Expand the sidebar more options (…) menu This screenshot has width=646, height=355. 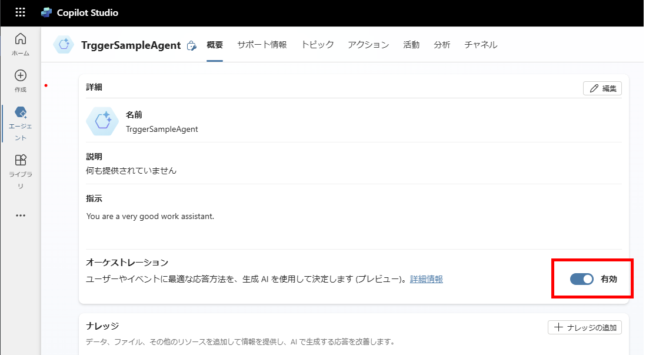pyautogui.click(x=20, y=215)
